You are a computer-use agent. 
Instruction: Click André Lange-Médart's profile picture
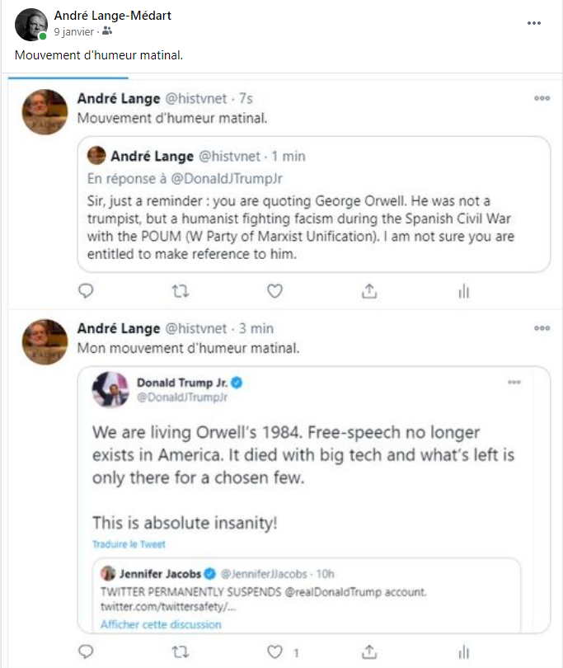[x=31, y=25]
